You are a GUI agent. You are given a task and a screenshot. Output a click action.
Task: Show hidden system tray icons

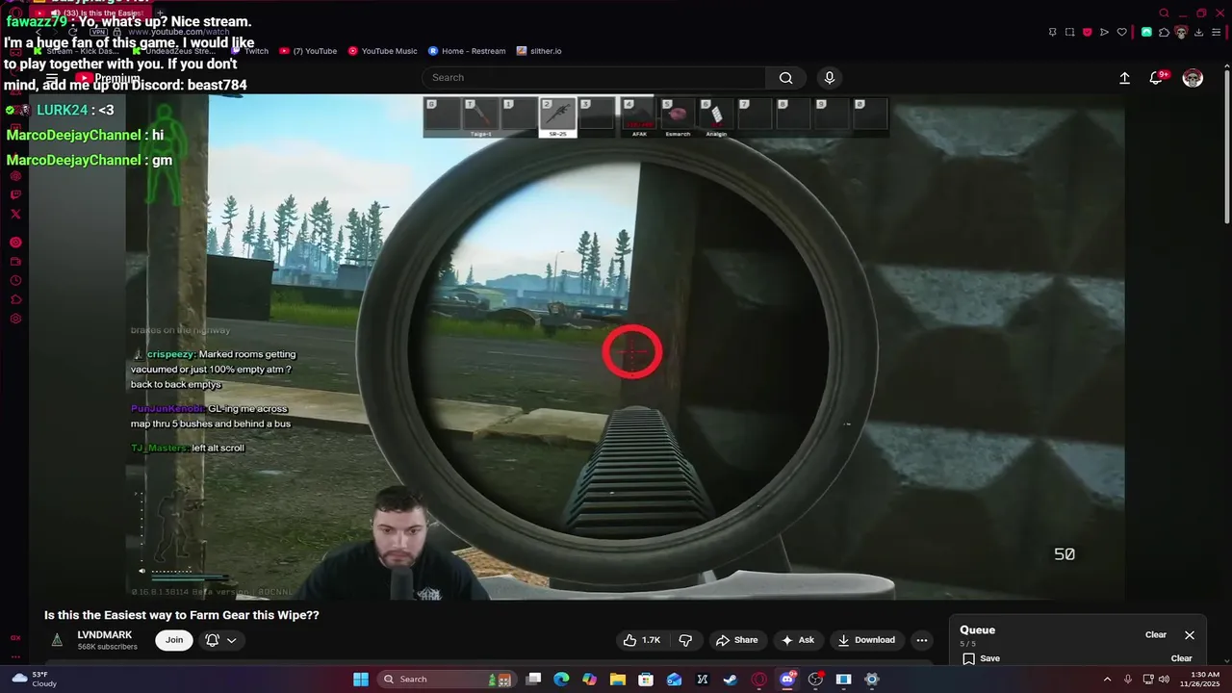pyautogui.click(x=1107, y=680)
